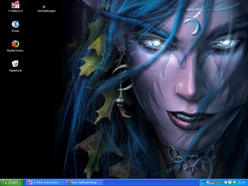Click the orange tray icon beside shield
Image resolution: width=248 pixels, height=186 pixels.
[230, 183]
